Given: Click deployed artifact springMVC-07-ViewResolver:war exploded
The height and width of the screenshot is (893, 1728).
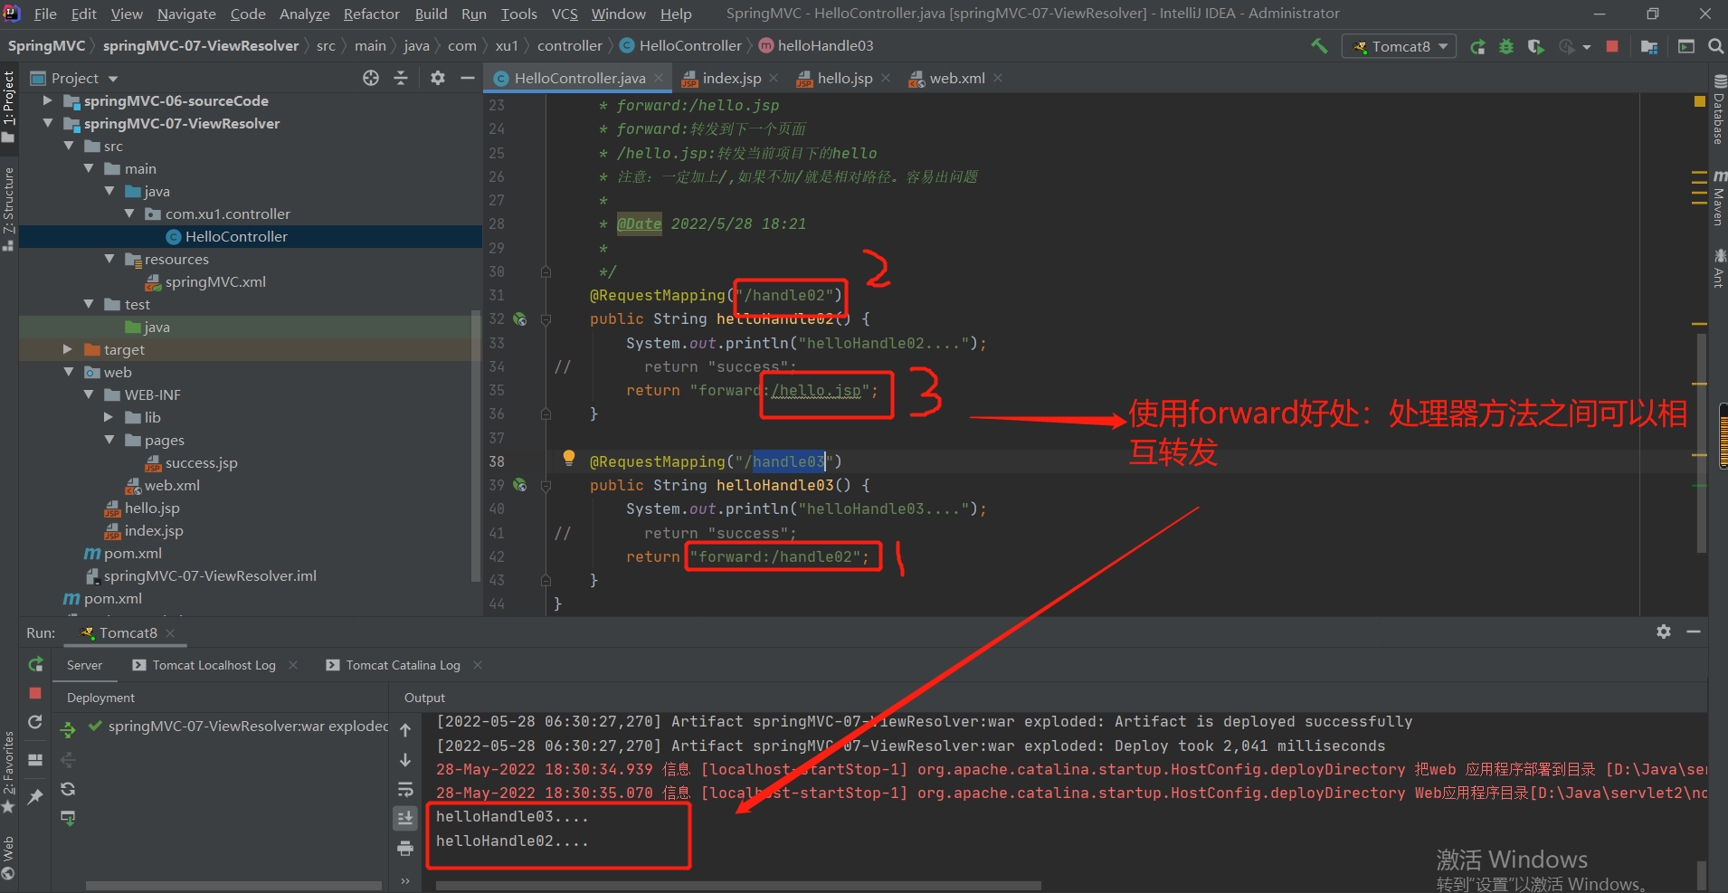Looking at the screenshot, I should [x=239, y=726].
